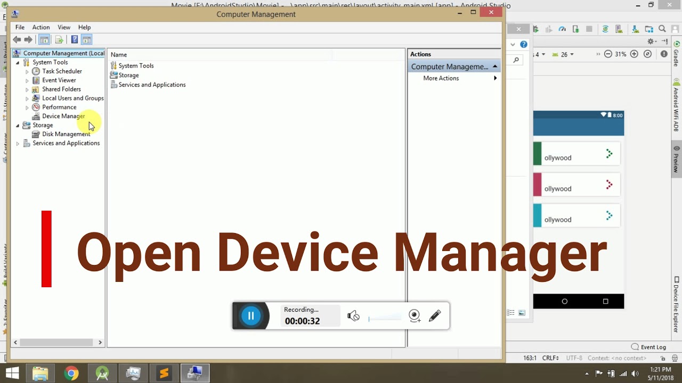Select Storage in the center list

(x=128, y=76)
